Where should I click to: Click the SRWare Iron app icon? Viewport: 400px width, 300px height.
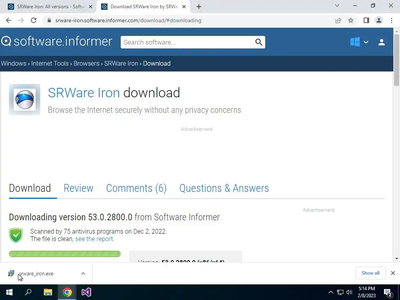[x=25, y=100]
